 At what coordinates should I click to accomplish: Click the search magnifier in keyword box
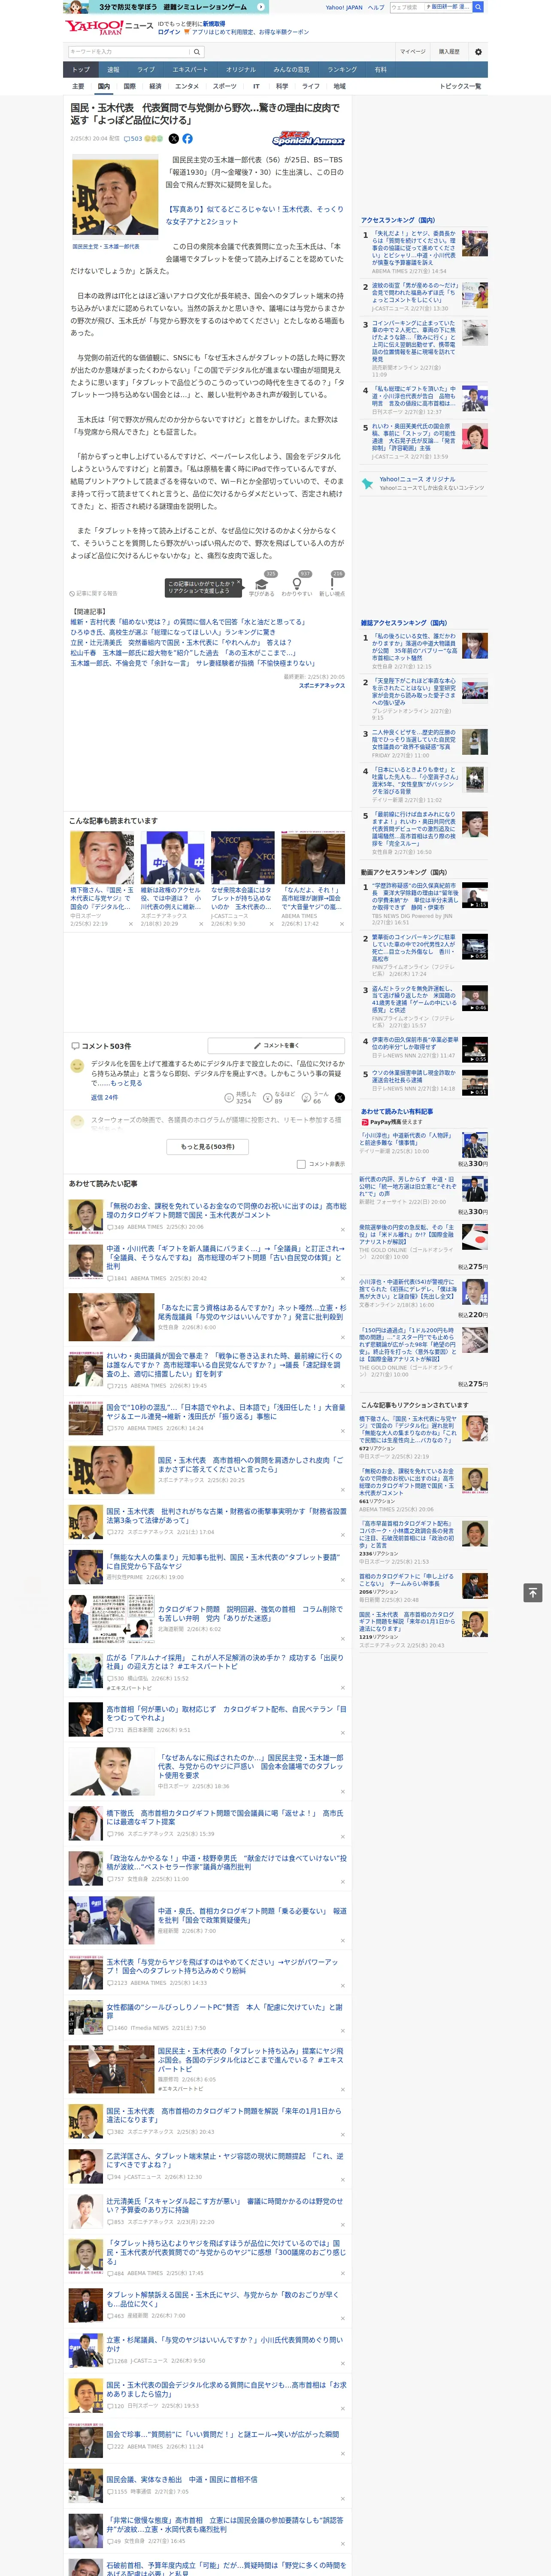coord(196,51)
